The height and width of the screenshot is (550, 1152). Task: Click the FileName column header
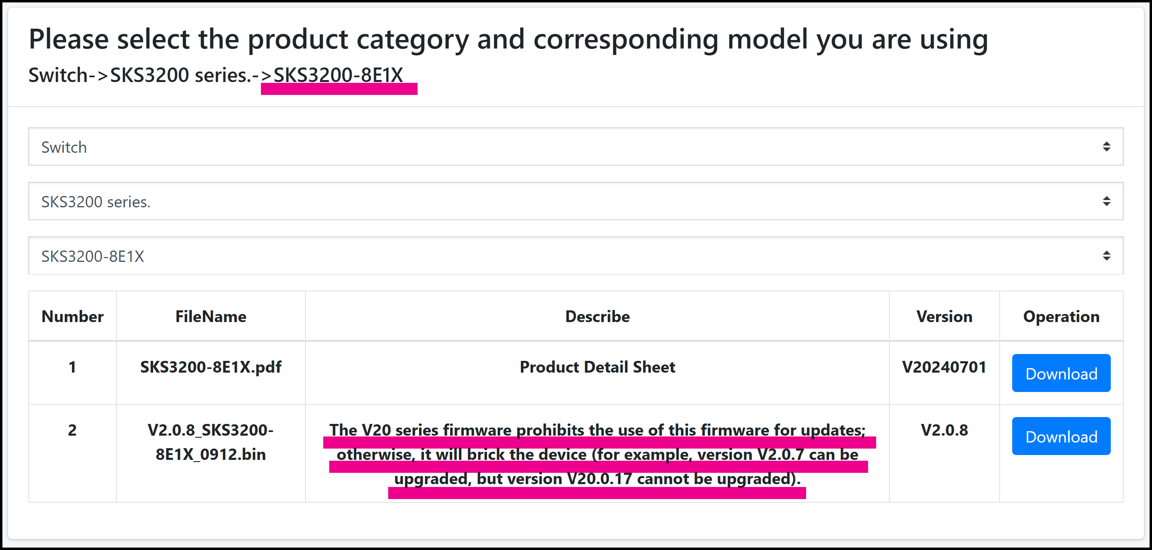coord(211,316)
